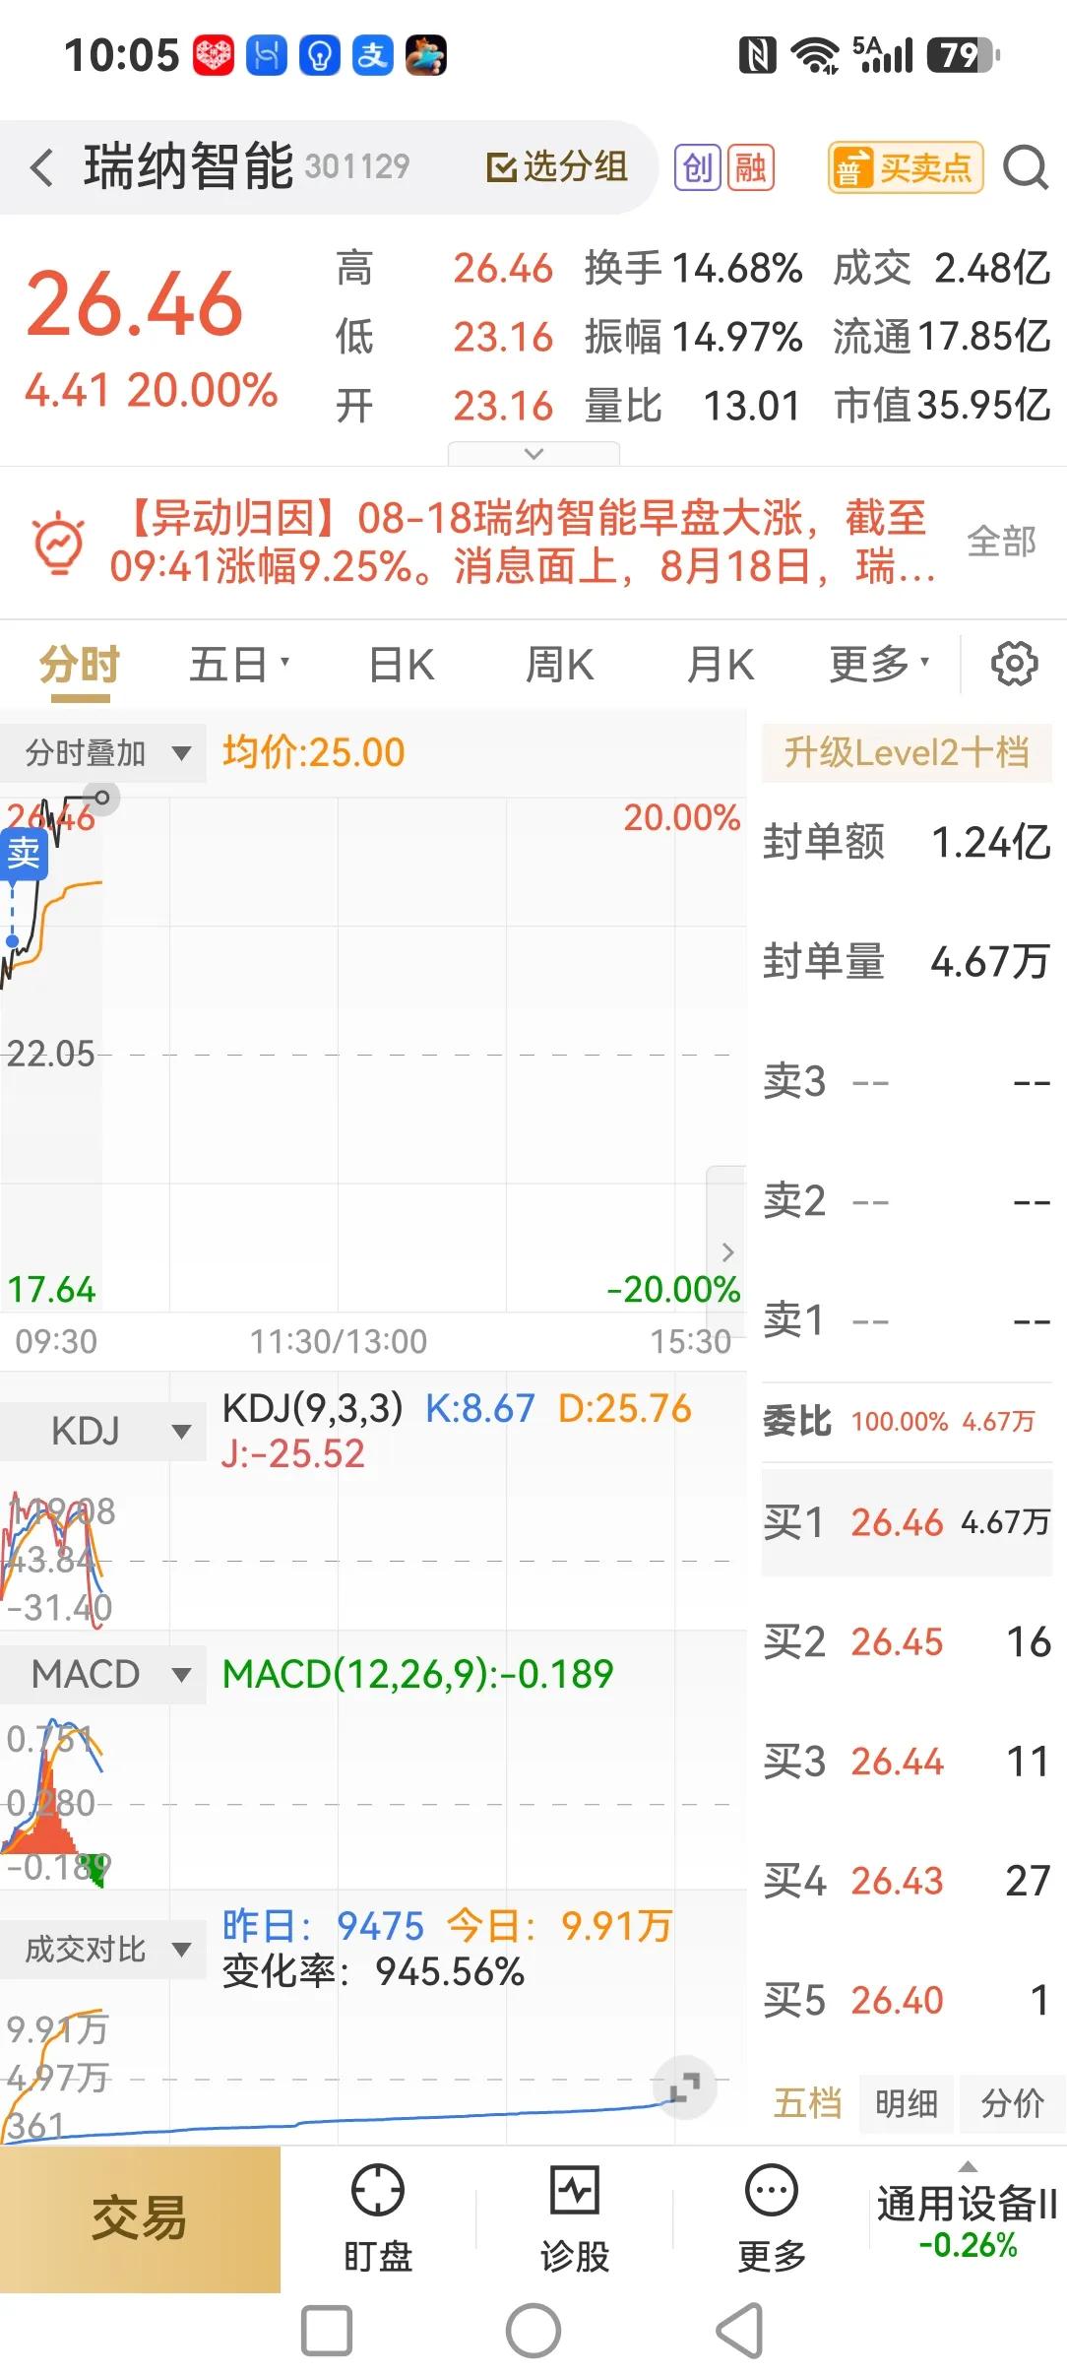Tap 选分组 to choose group
Screen dimensions: 1067x2375
pos(558,167)
